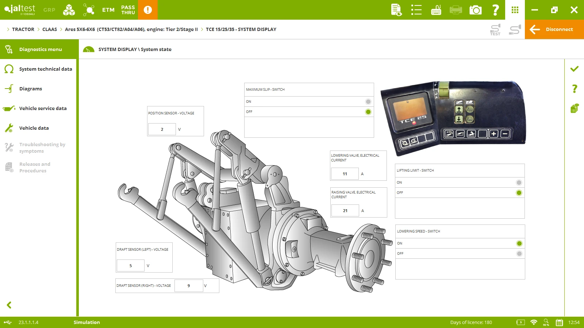
Task: Click the clock showing 12:54
Action: pyautogui.click(x=574, y=322)
